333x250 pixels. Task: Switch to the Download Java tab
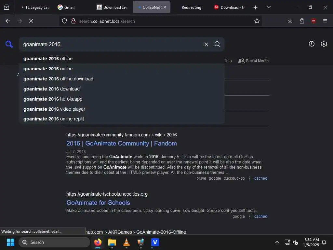click(112, 7)
